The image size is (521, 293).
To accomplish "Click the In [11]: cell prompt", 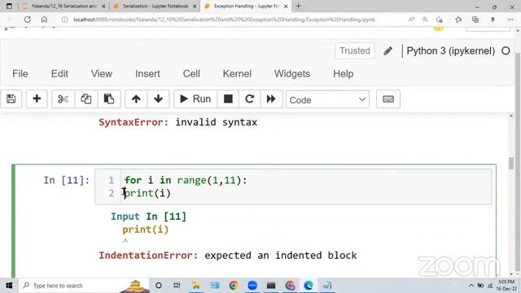I will click(67, 181).
